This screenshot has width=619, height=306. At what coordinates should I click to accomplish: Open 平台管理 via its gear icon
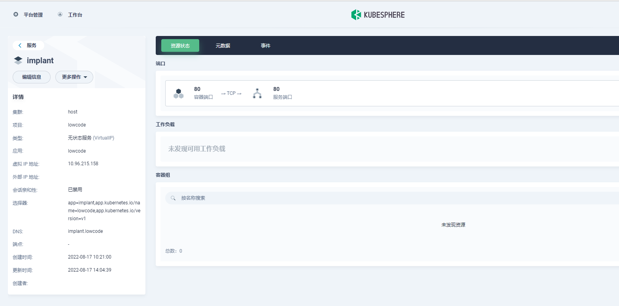point(15,14)
